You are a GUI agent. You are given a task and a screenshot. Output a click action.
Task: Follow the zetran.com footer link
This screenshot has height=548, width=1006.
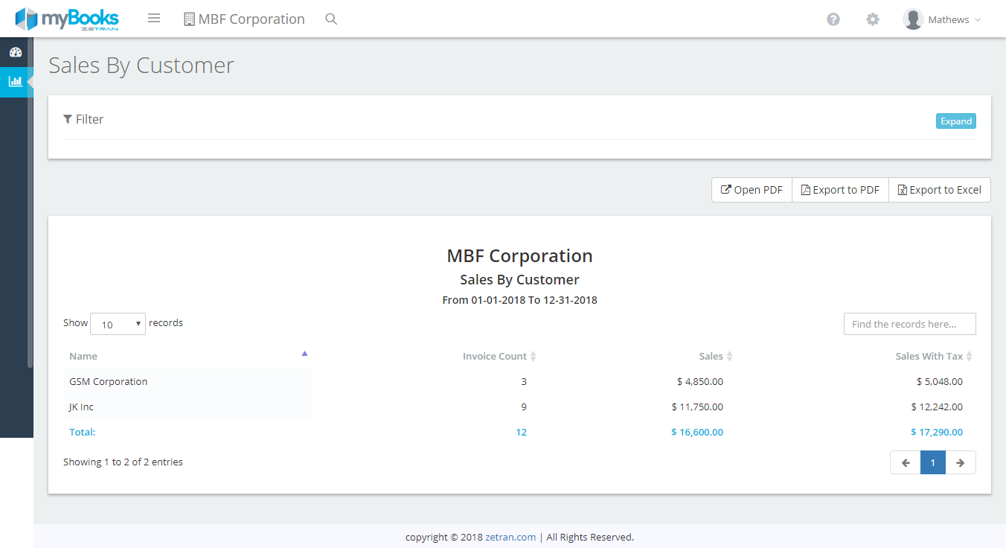[x=510, y=537]
